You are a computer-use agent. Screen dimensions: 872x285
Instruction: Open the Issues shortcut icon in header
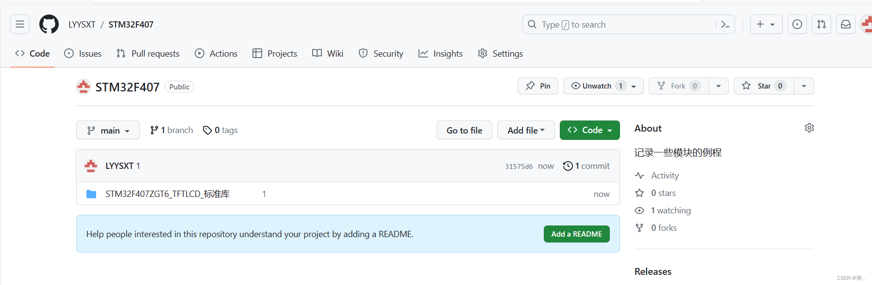(797, 24)
